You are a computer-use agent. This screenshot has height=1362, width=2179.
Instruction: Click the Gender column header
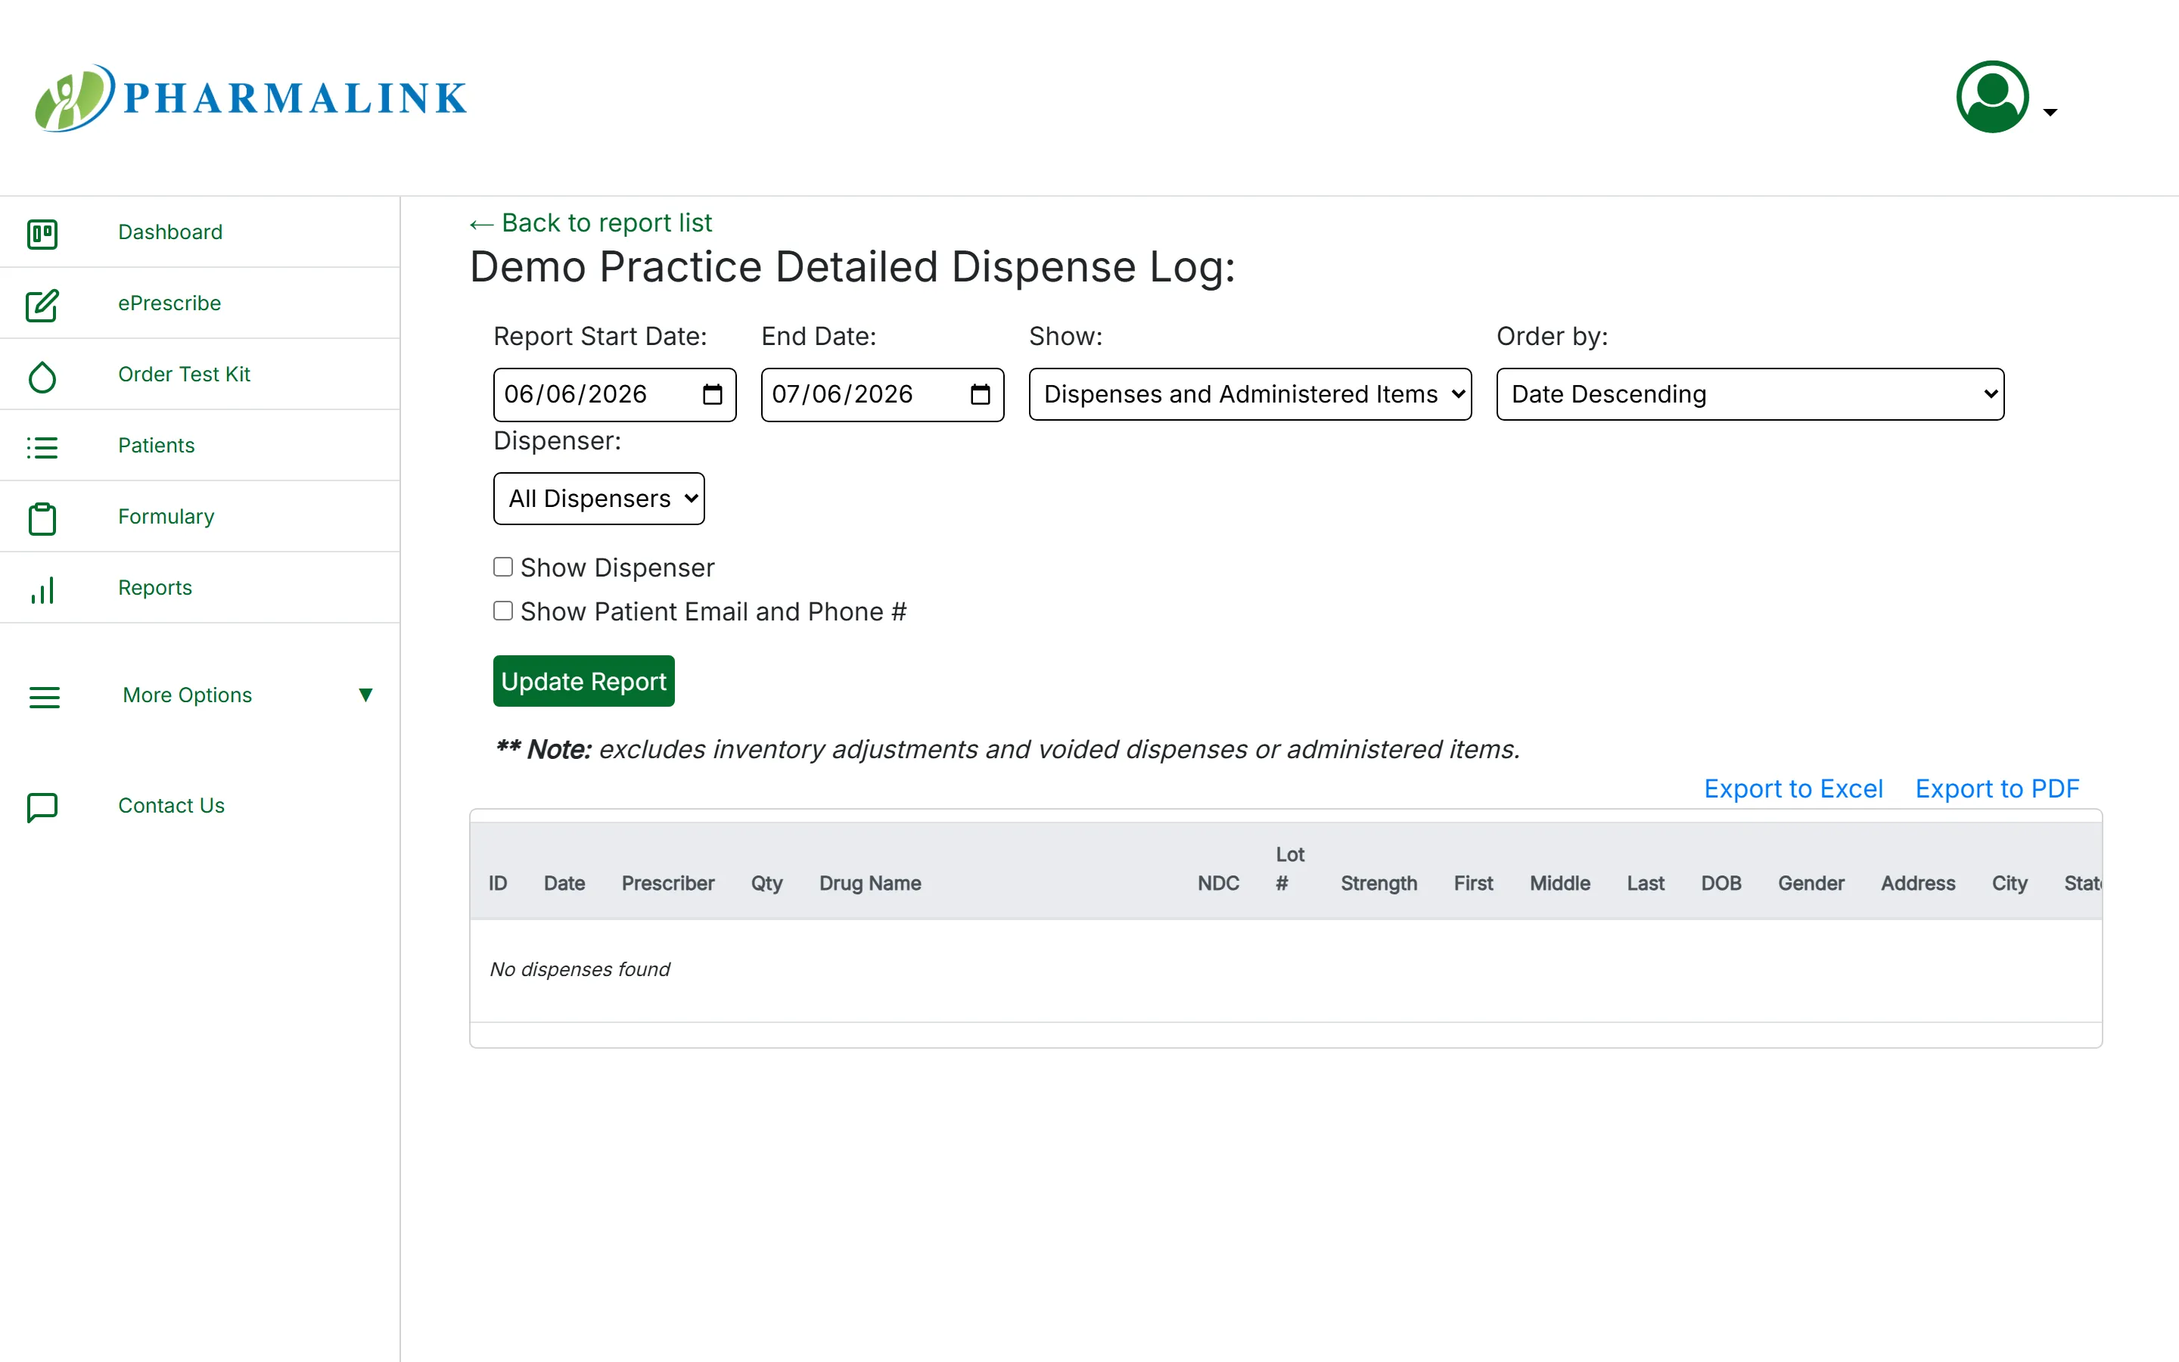point(1811,884)
